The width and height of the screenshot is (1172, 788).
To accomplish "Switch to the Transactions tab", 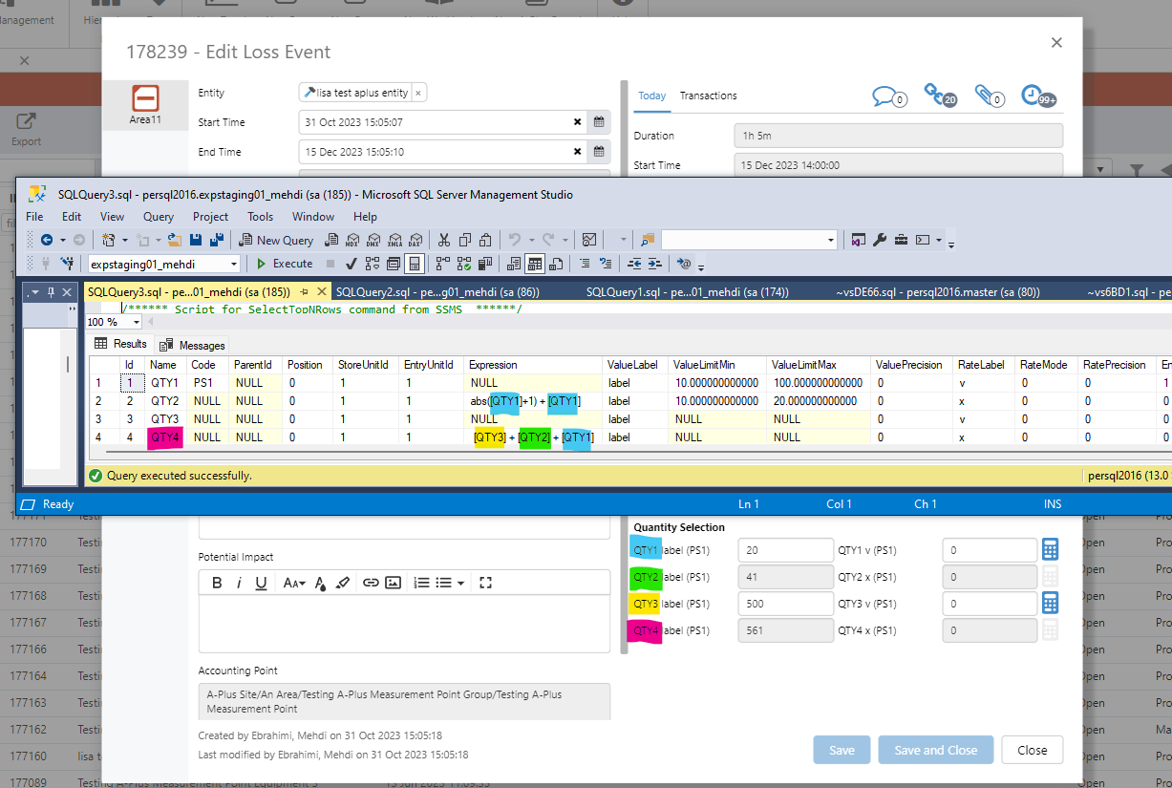I will [x=708, y=96].
